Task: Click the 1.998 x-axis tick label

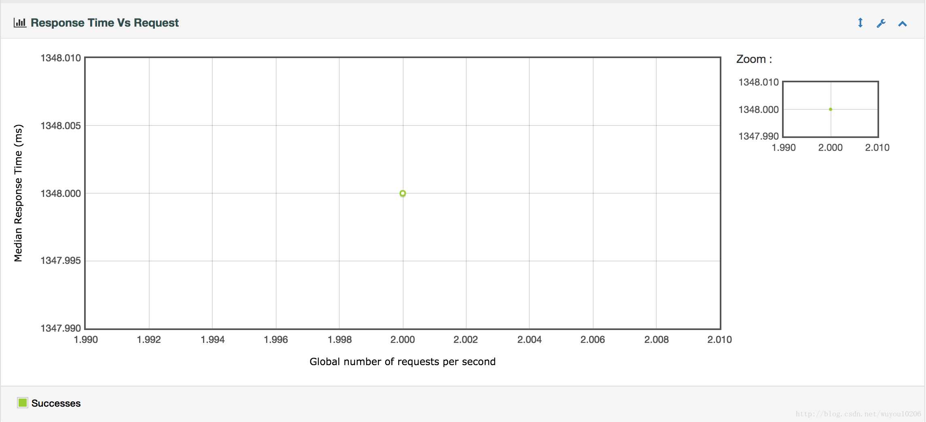Action: click(x=340, y=340)
